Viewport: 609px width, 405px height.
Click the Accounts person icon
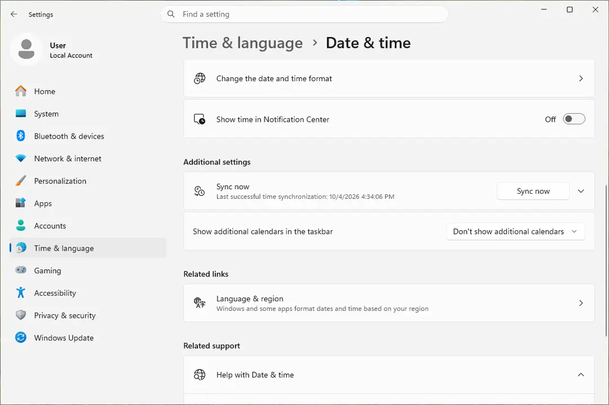(x=21, y=225)
